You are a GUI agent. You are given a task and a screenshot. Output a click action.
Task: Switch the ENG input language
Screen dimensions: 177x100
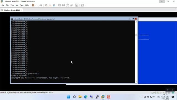pos(158,97)
